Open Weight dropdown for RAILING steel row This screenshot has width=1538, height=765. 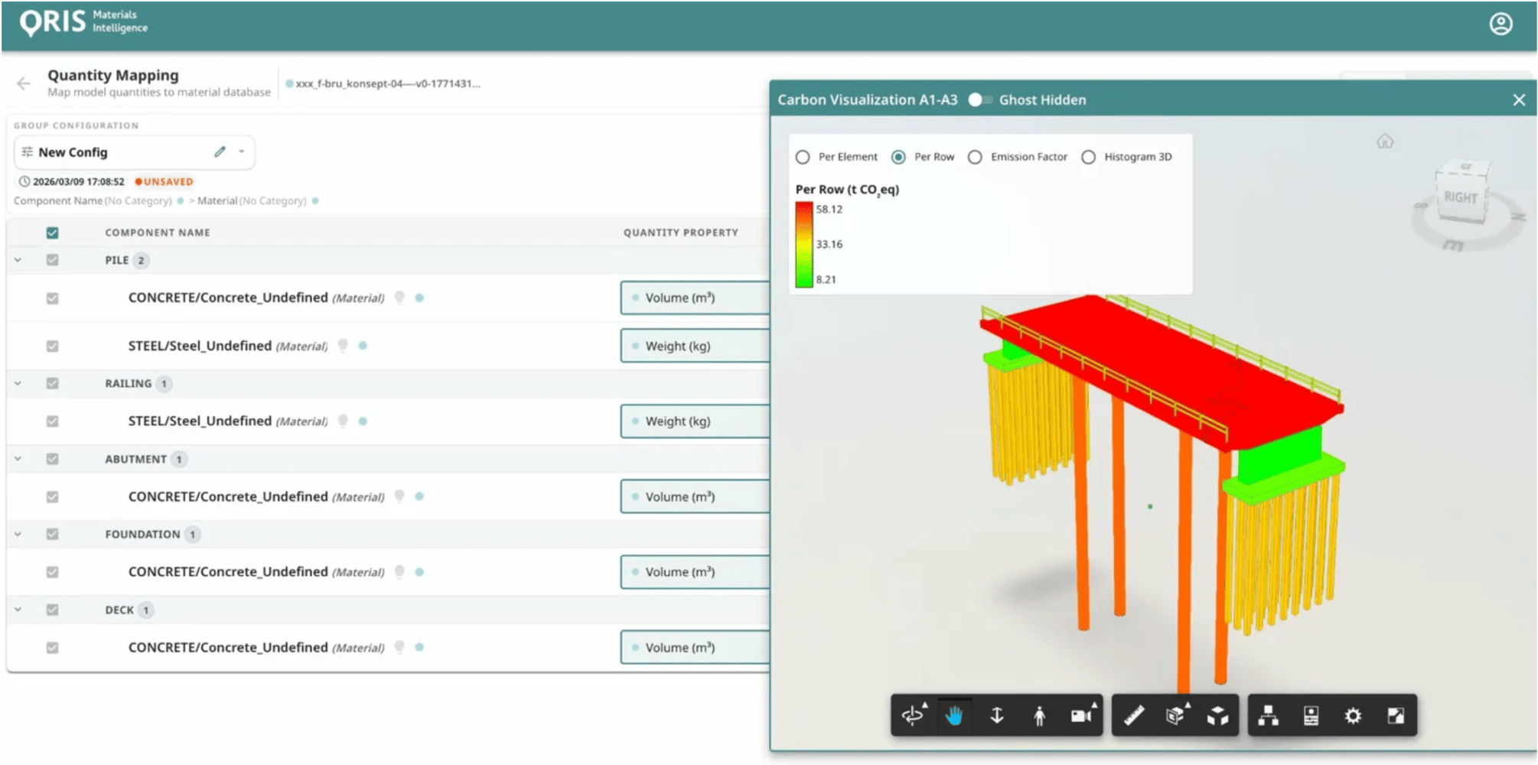[695, 421]
